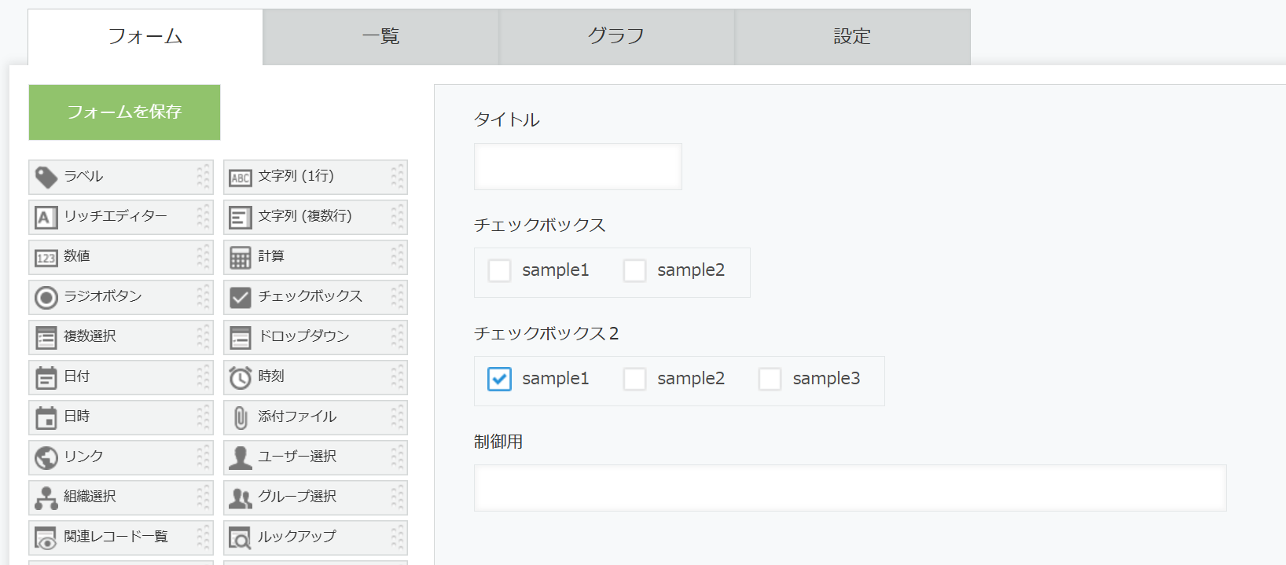
Task: Select the ラジオボタン field icon
Action: coord(46,298)
